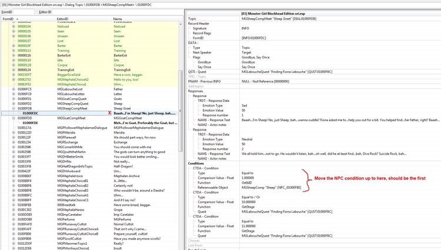This screenshot has width=441, height=250.
Task: Select the Signature INFO value
Action: point(245,28)
